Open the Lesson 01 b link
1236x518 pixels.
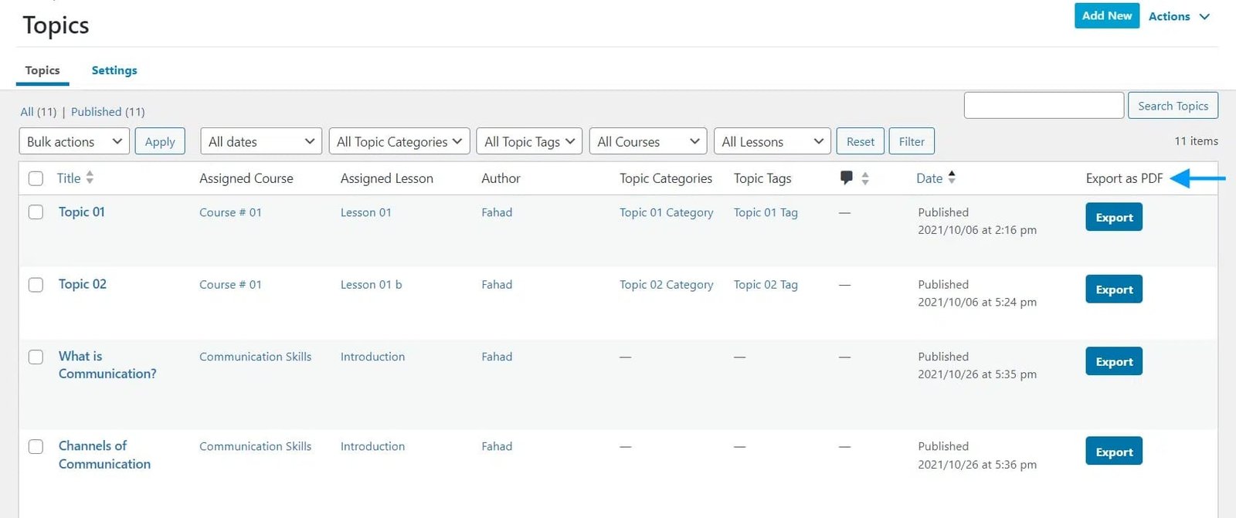pyautogui.click(x=372, y=285)
